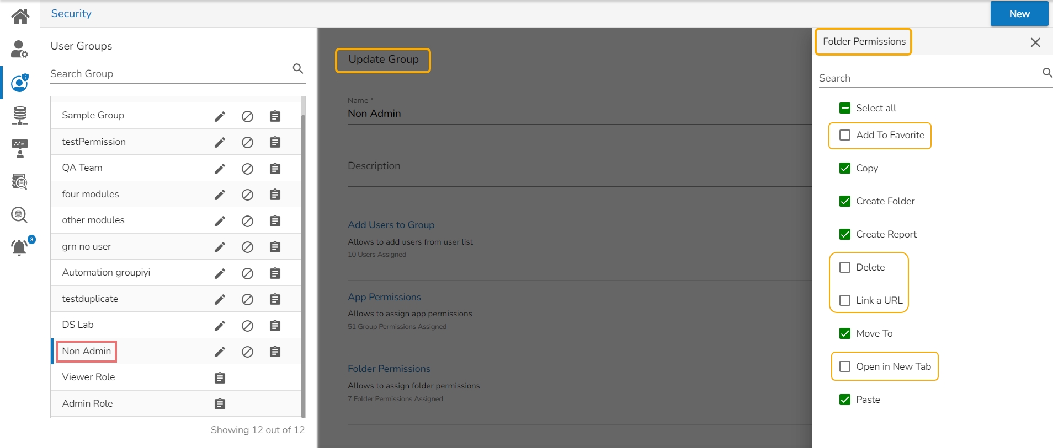The height and width of the screenshot is (448, 1053).
Task: Block the QA Team group
Action: (247, 169)
